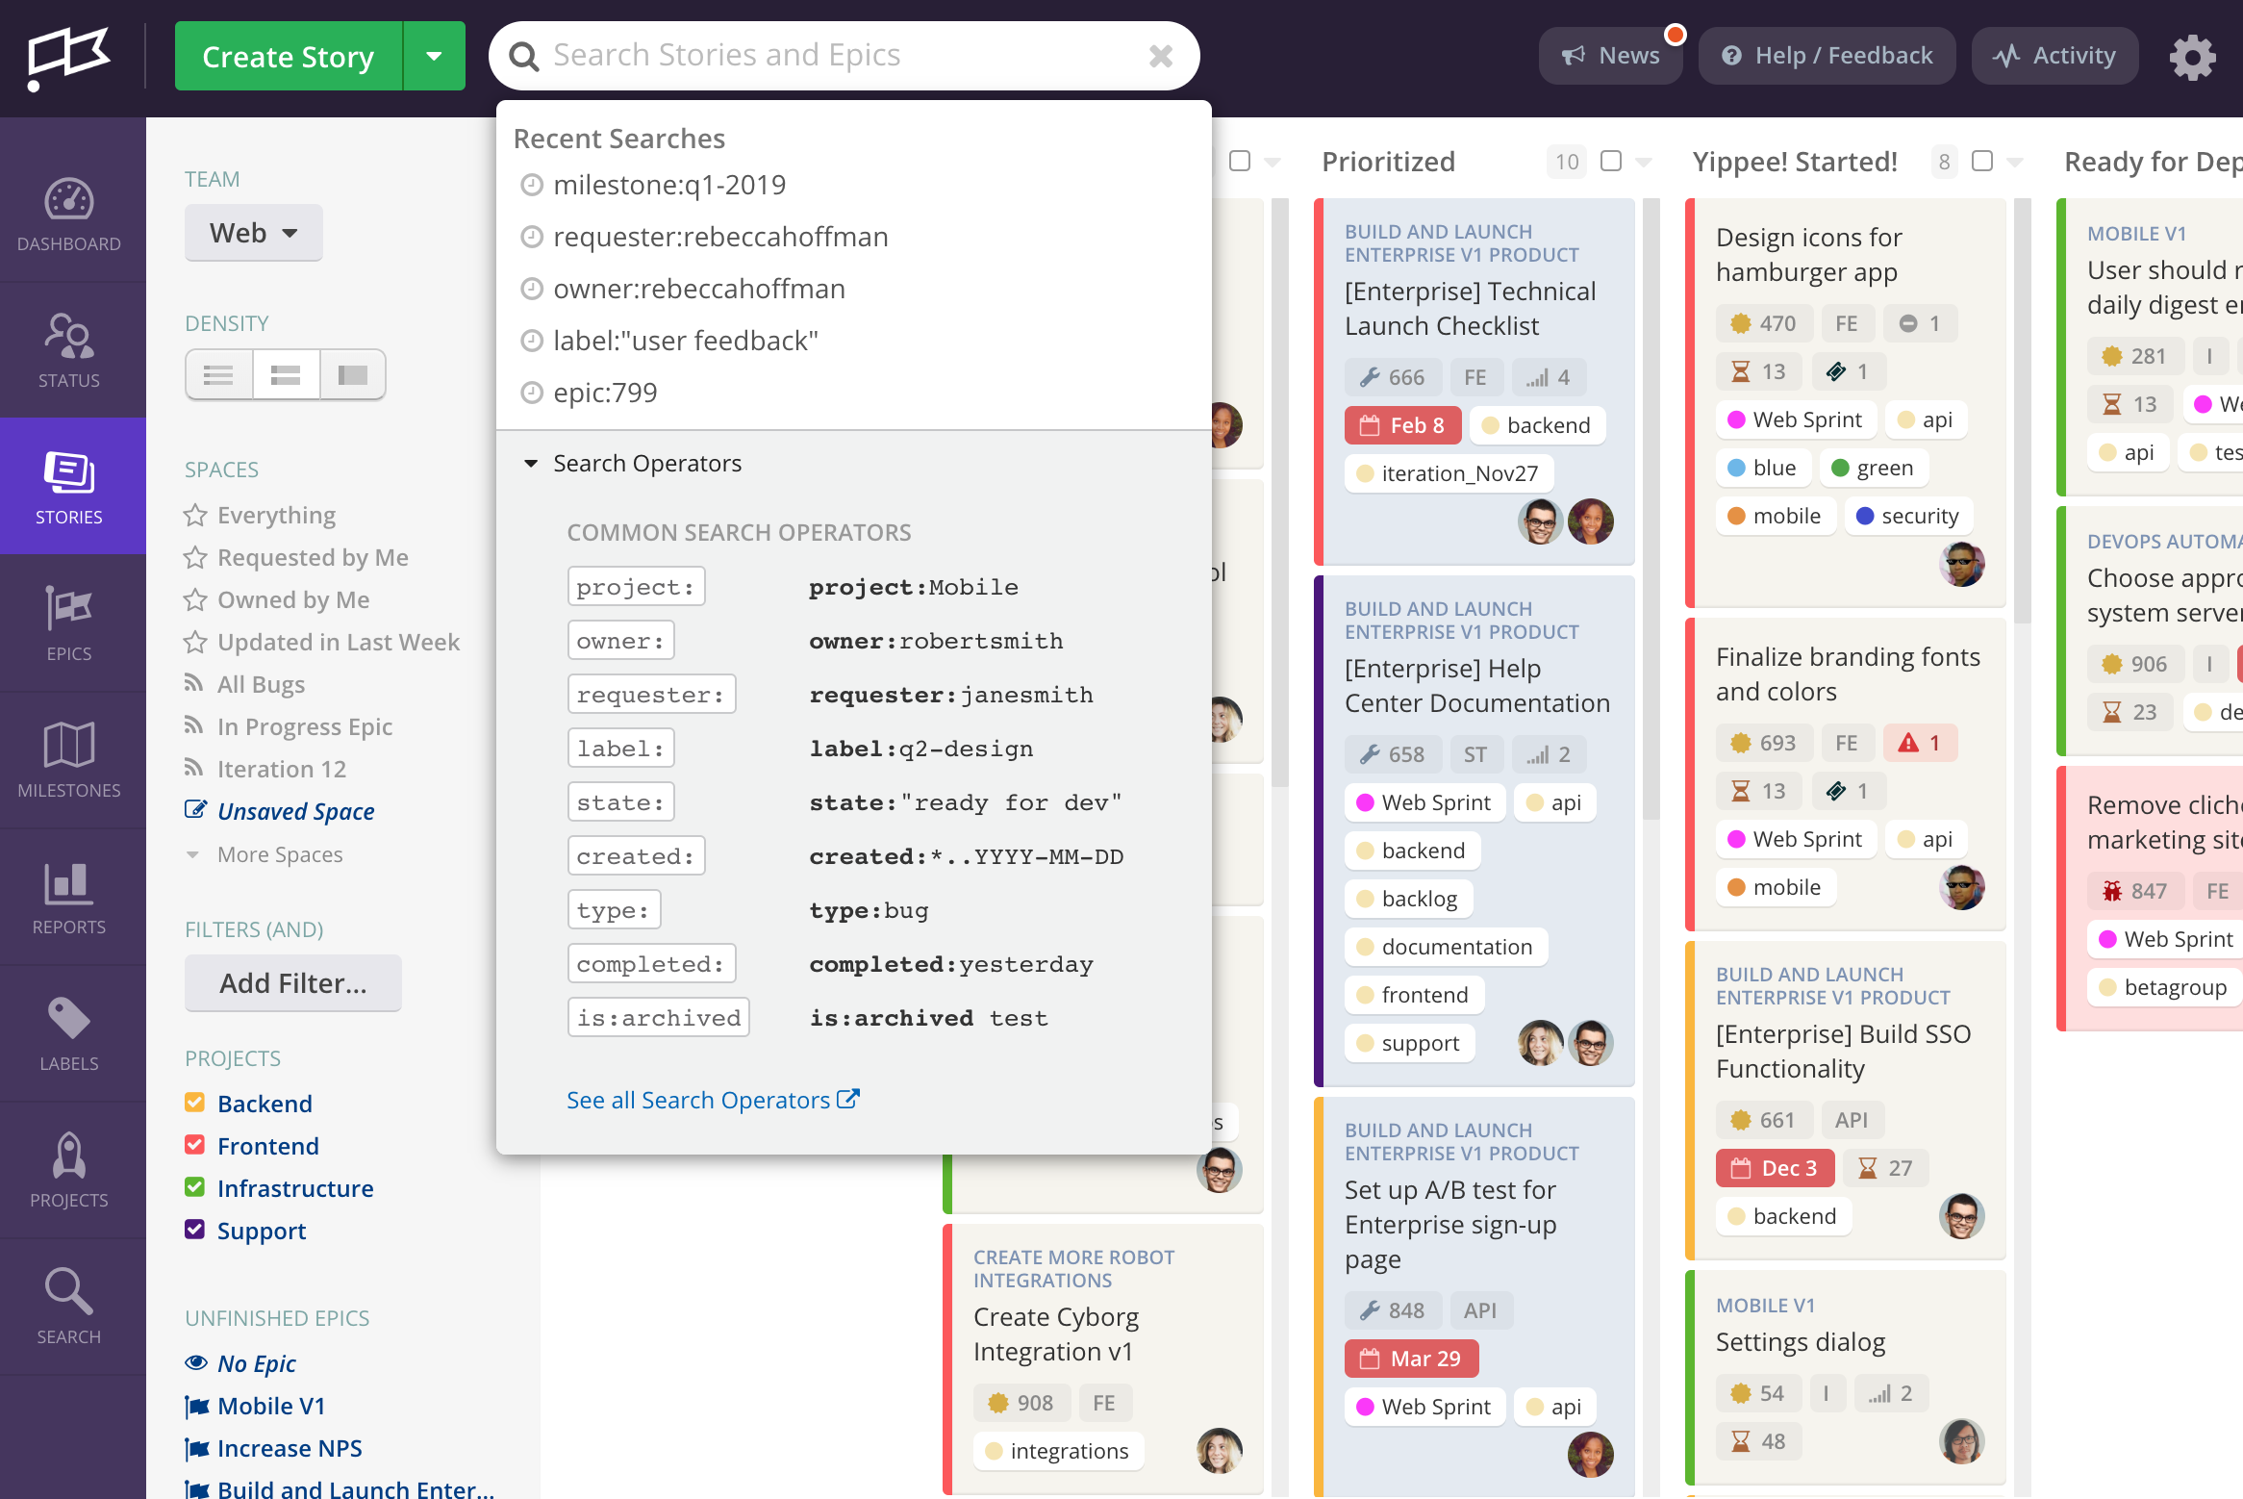Open the News button
2243x1499 pixels.
tap(1610, 56)
